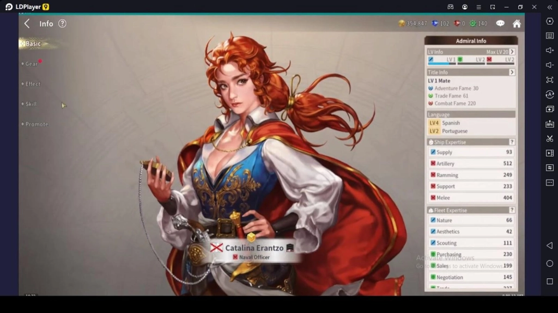Select the Promote tab
This screenshot has width=558, height=313.
coord(37,124)
